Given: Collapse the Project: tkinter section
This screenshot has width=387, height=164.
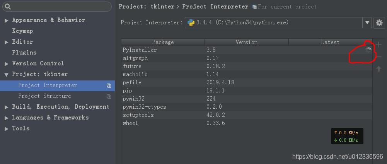Looking at the screenshot, I should [6, 74].
